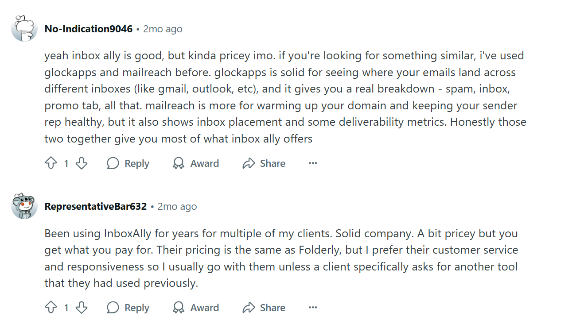This screenshot has height=332, width=584.
Task: Open RepresentativeBar632's user profile link
Action: click(96, 207)
